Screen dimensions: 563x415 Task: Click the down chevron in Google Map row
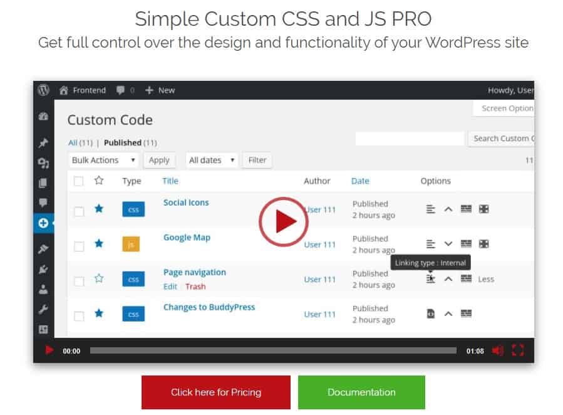coord(448,244)
